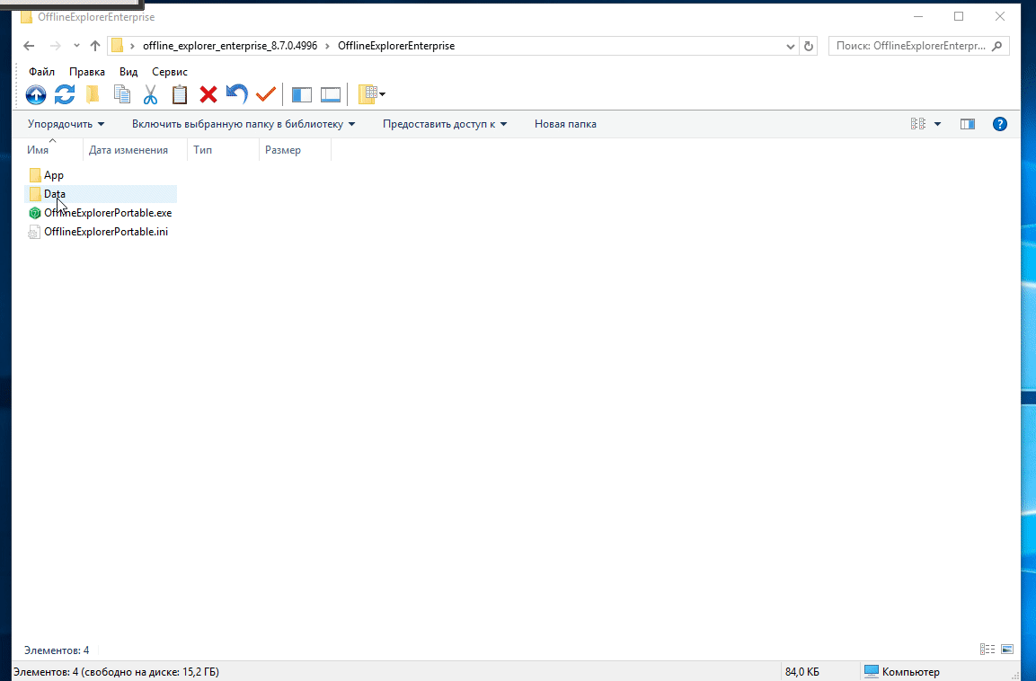Screen dimensions: 1036x681
Task: Open the Вид menu
Action: click(128, 71)
